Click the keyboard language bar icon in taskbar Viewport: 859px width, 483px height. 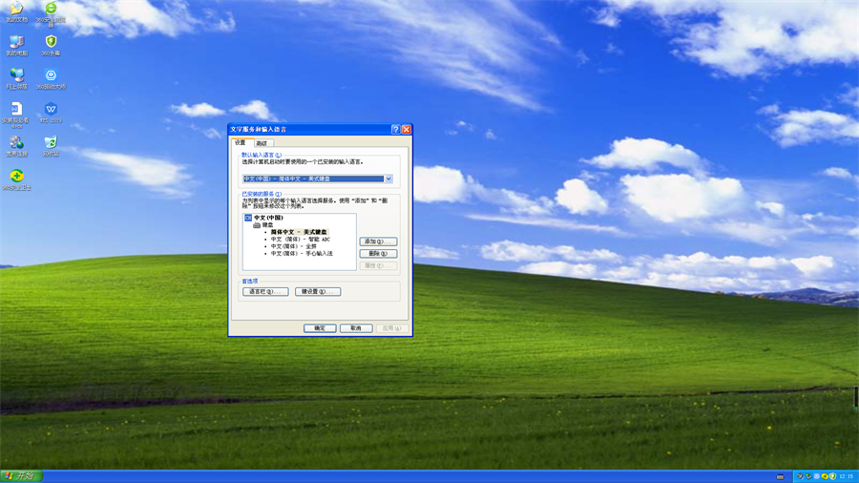point(780,477)
